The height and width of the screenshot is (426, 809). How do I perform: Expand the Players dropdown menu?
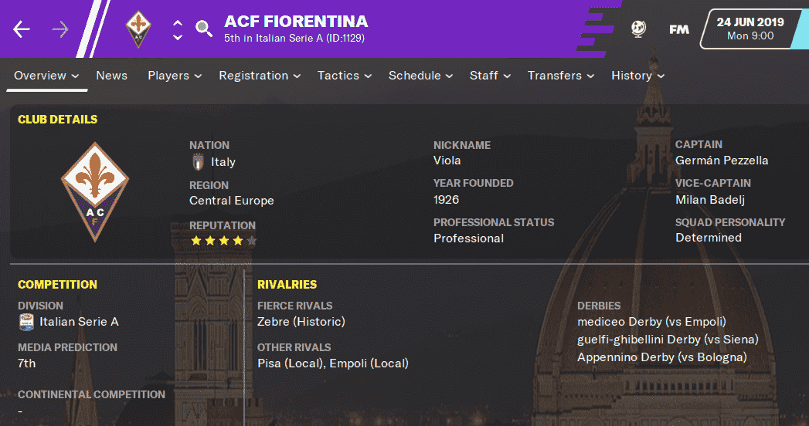[x=175, y=76]
